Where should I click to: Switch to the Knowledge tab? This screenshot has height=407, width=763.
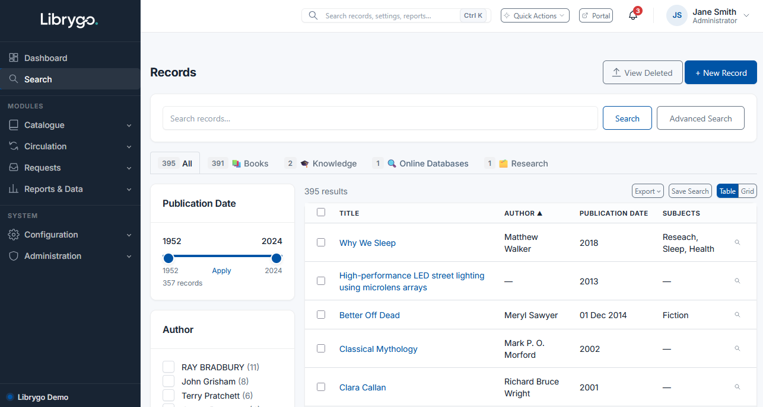[320, 164]
